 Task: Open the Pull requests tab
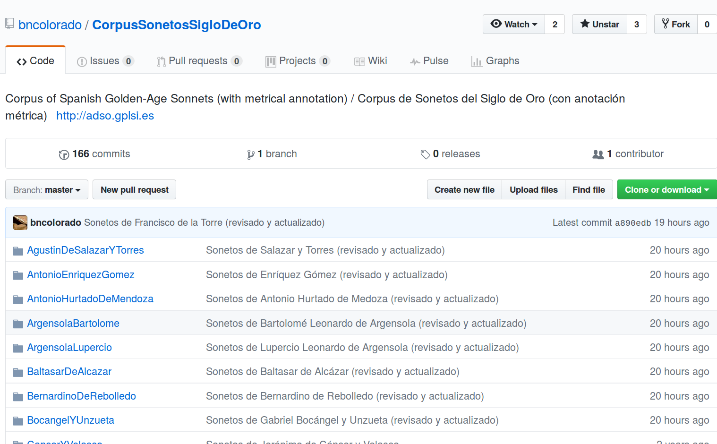pyautogui.click(x=199, y=61)
